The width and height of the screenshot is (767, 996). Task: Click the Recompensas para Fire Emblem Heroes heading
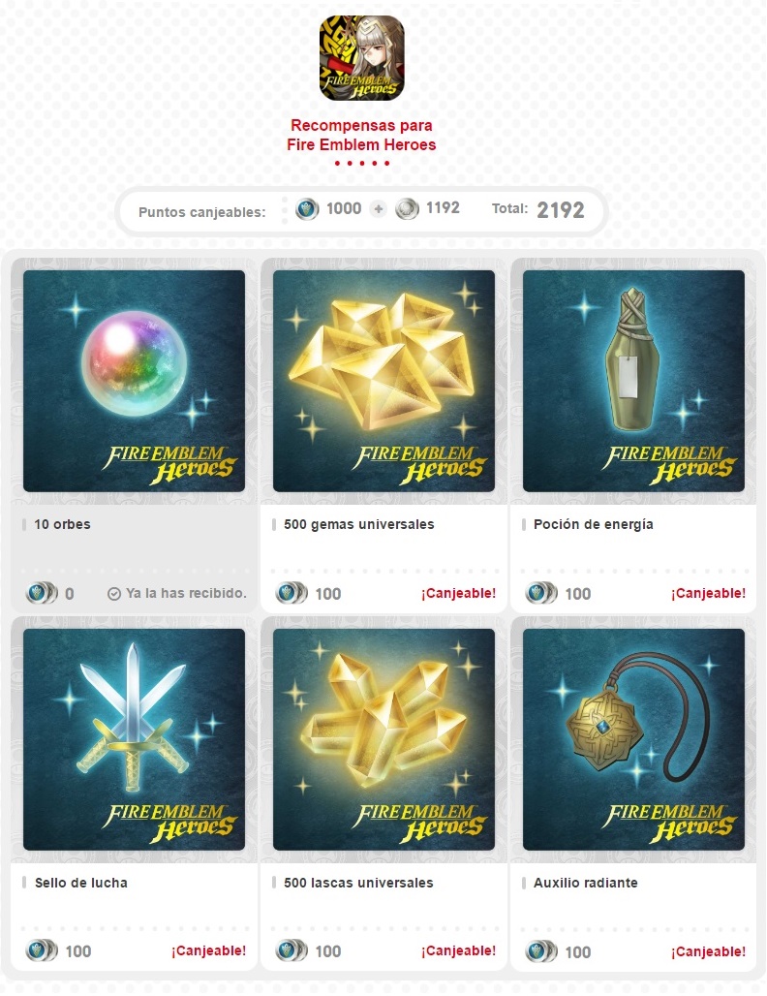[x=361, y=135]
